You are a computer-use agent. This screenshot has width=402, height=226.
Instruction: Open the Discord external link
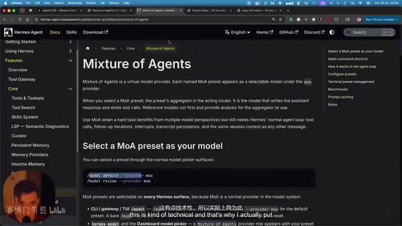[x=314, y=32]
